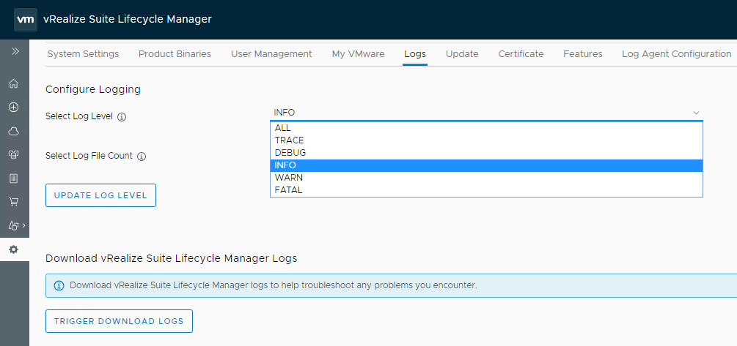Click the plus (create) sidebar icon
Viewport: 737px width, 346px height.
13,107
